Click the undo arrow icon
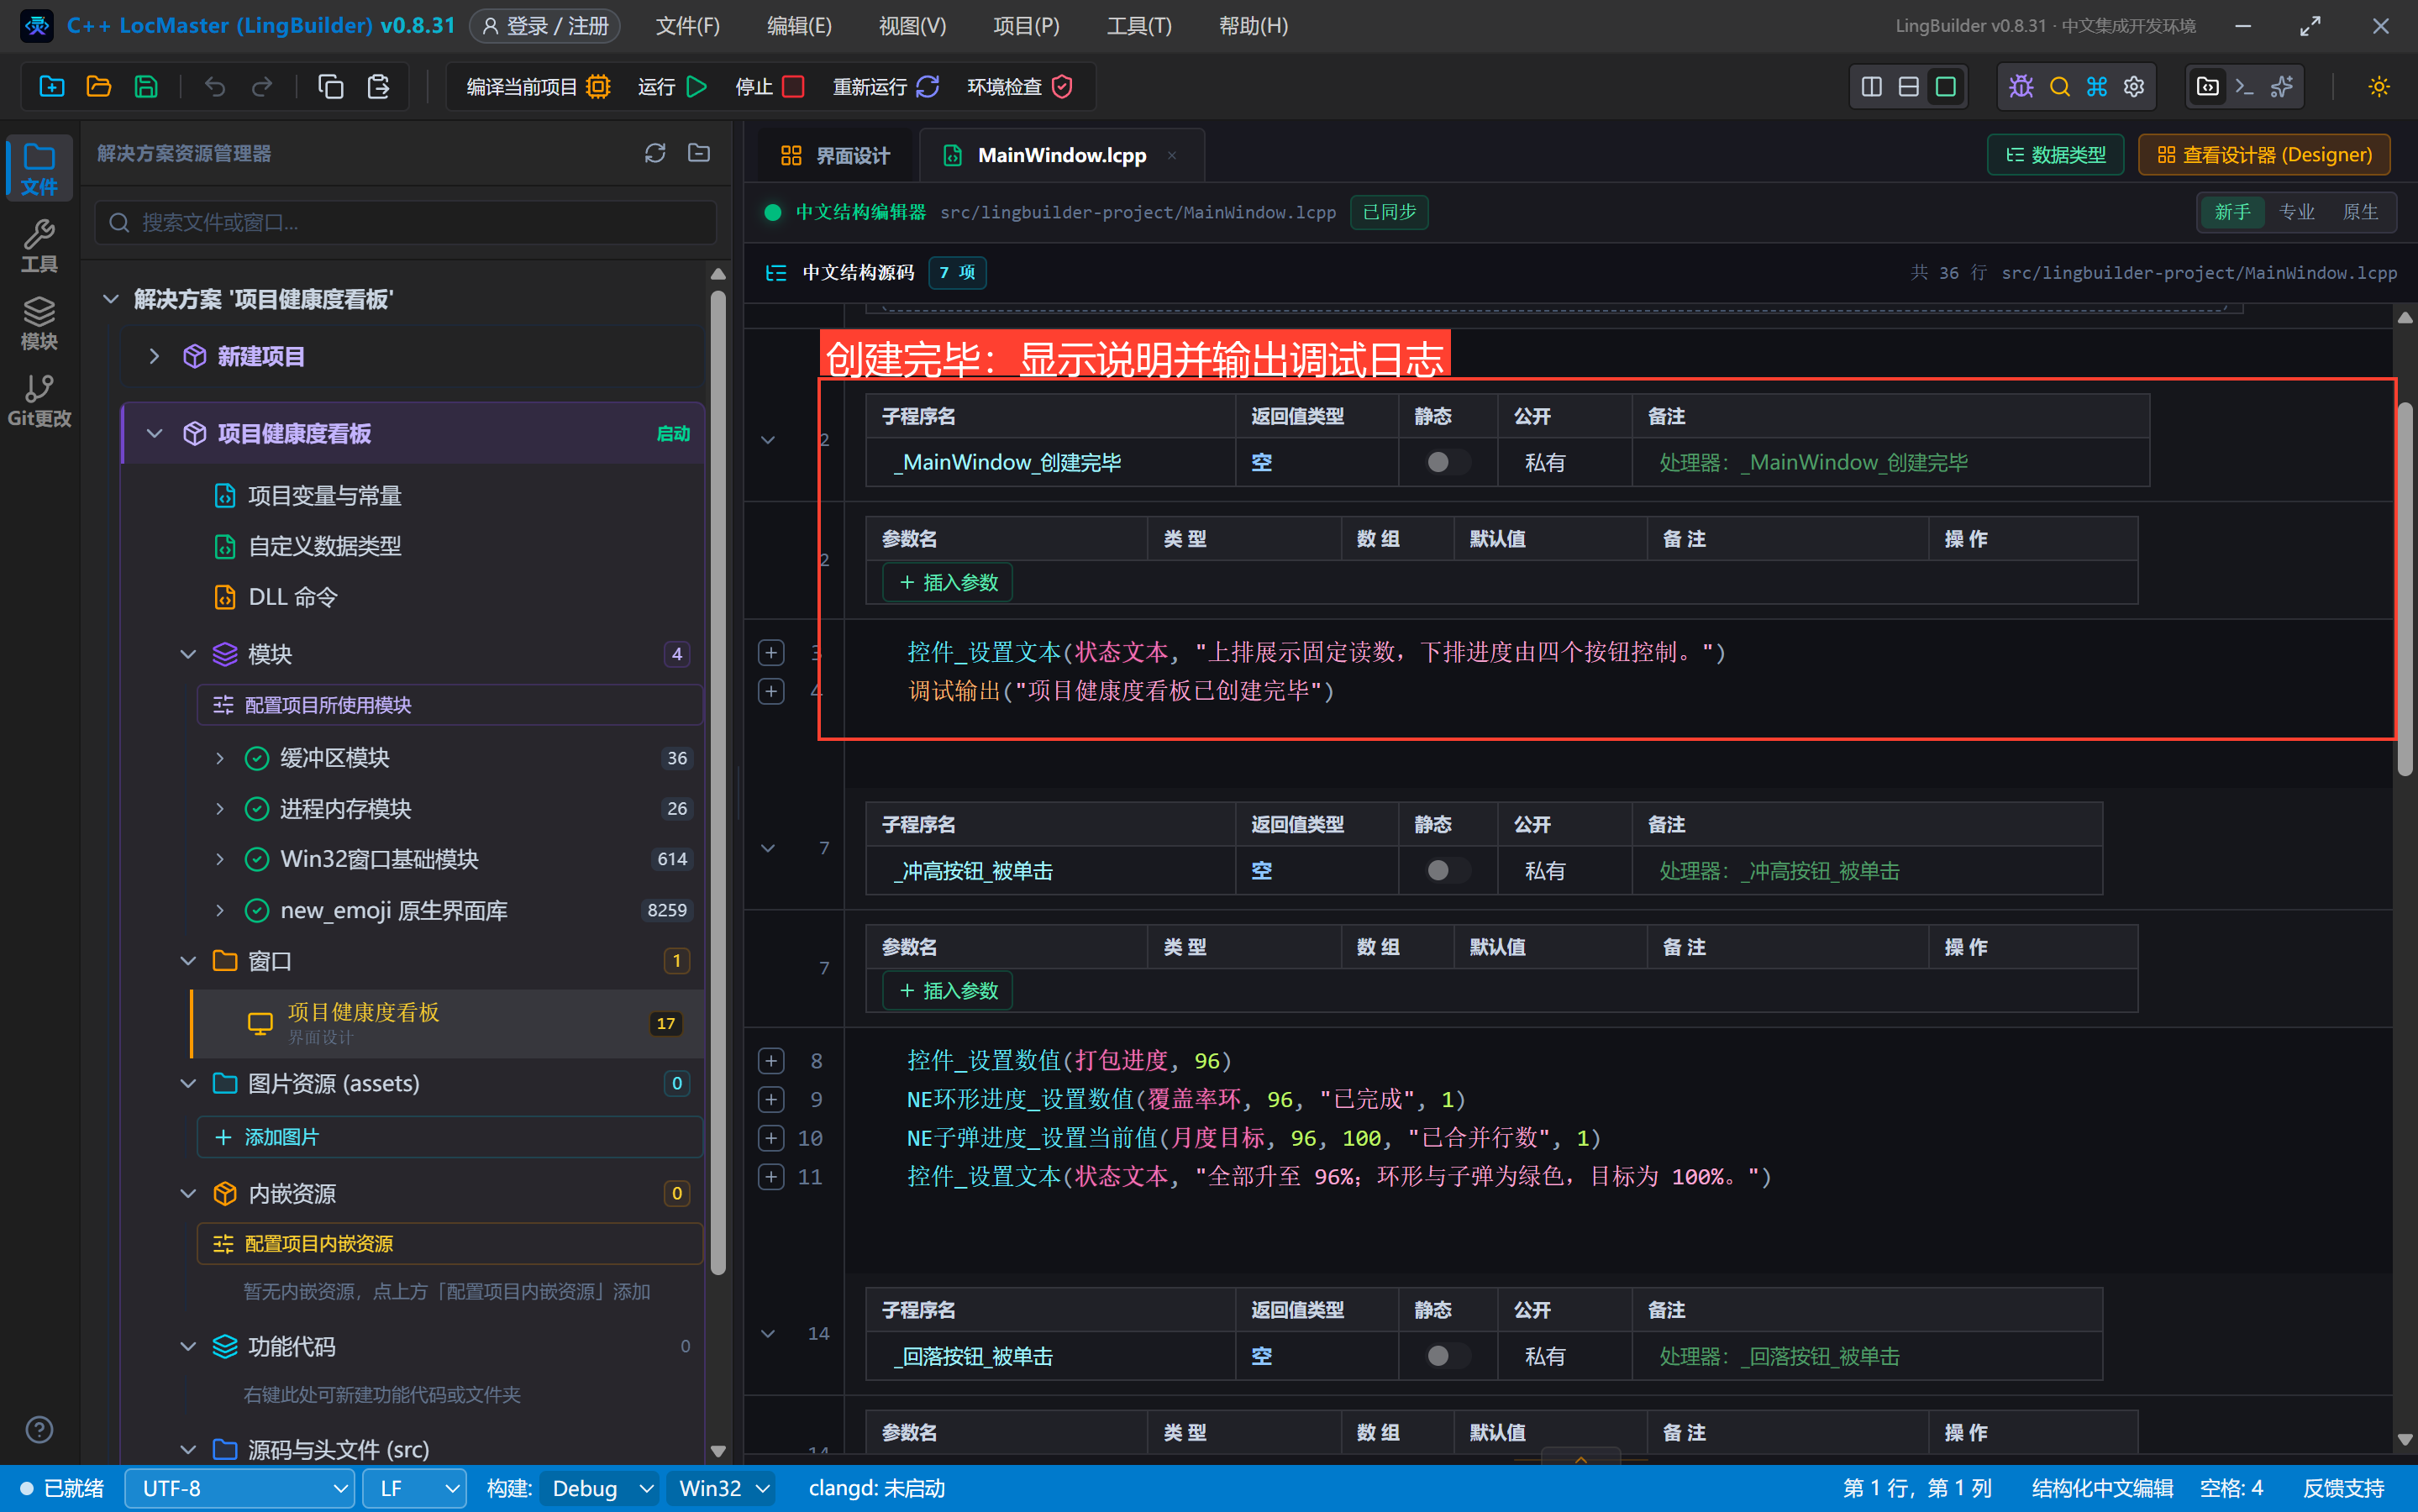The image size is (2418, 1512). (x=214, y=87)
